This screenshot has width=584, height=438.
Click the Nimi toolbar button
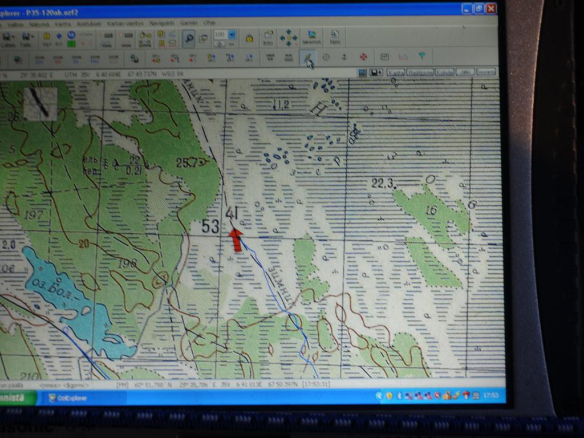point(335,38)
